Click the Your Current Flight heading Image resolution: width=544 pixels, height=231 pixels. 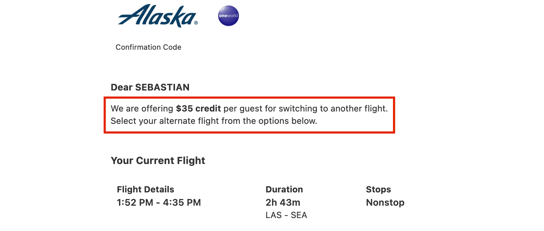(x=158, y=161)
